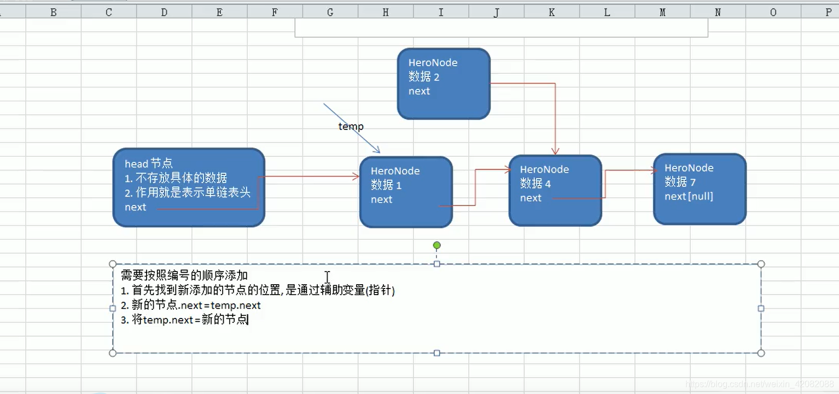This screenshot has width=839, height=394.
Task: Select column C header
Action: (x=109, y=12)
